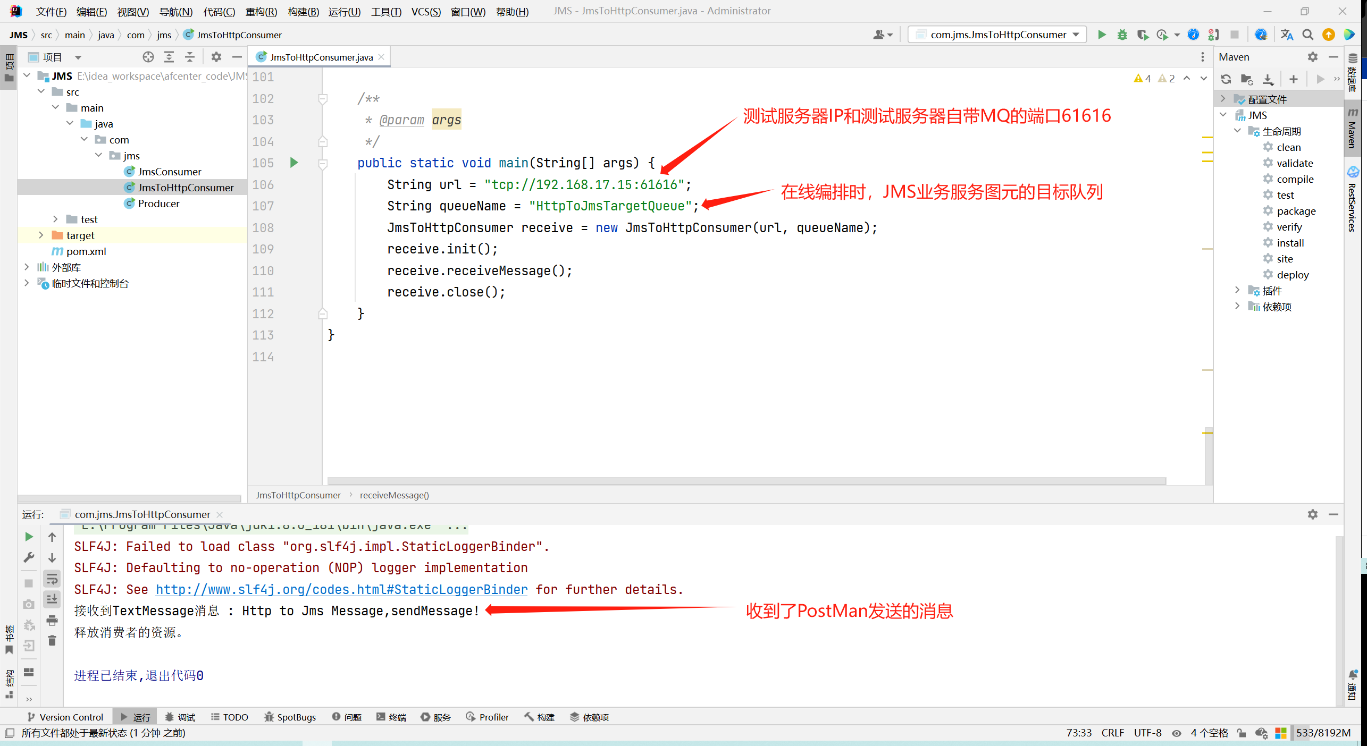Click the editor horizontal scrollbar
The width and height of the screenshot is (1367, 746).
746,481
